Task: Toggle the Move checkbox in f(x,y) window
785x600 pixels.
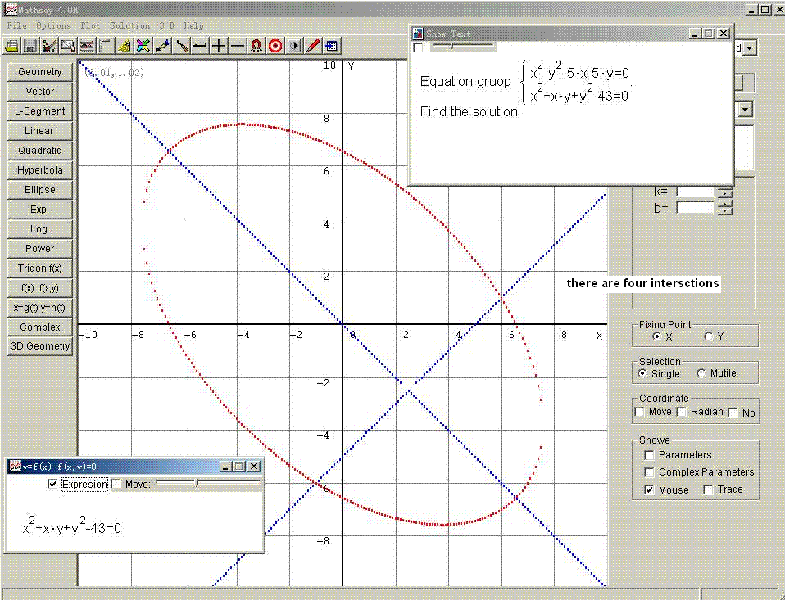Action: pyautogui.click(x=116, y=484)
